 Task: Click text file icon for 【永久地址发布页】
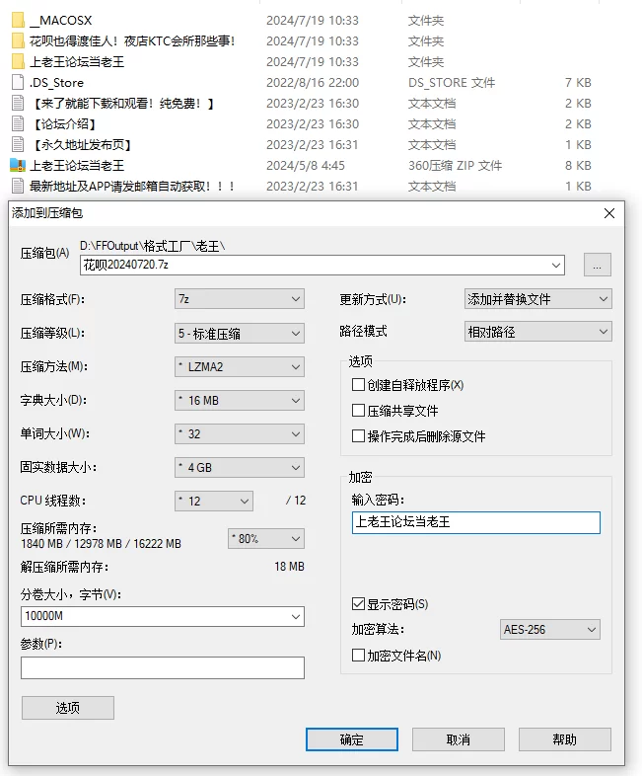(18, 144)
